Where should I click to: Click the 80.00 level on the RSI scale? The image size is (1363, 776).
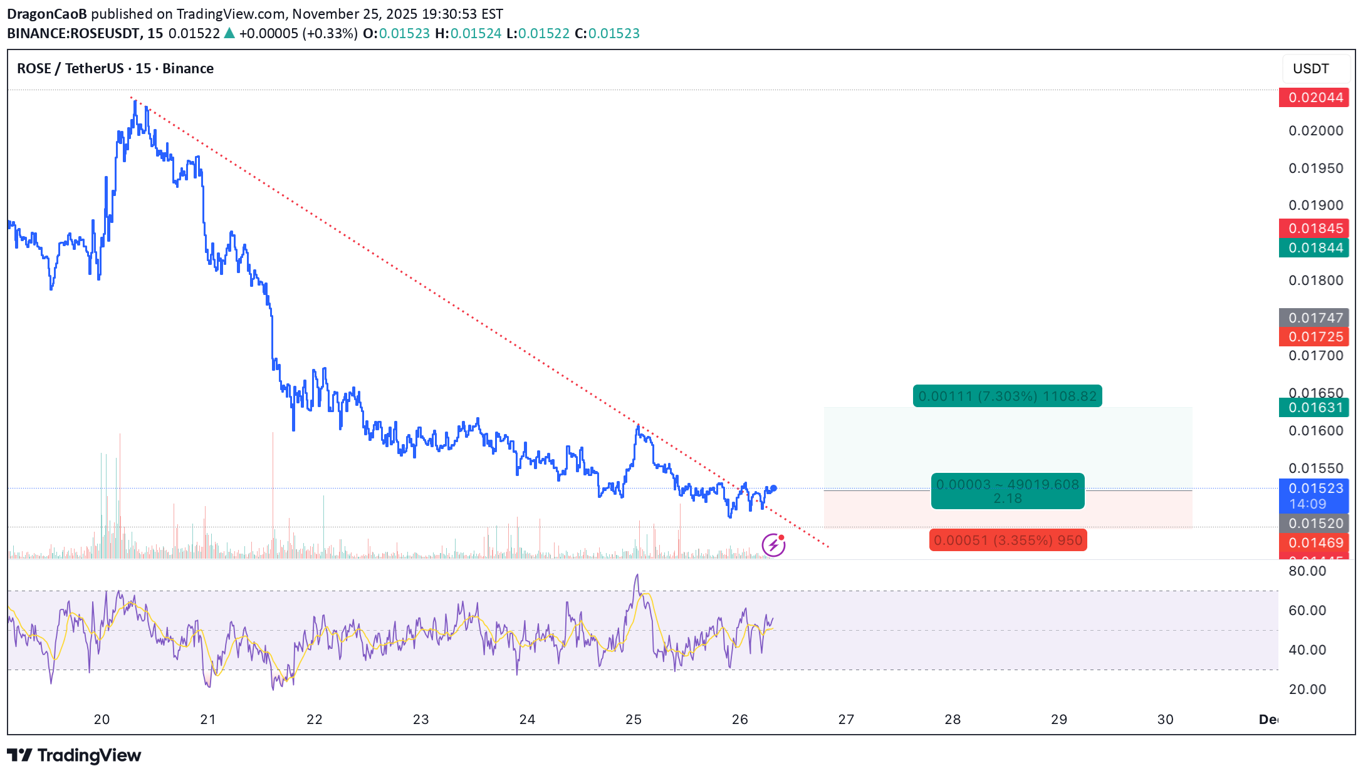point(1307,571)
